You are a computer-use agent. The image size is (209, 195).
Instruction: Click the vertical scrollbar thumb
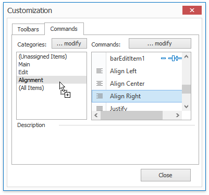(186, 89)
